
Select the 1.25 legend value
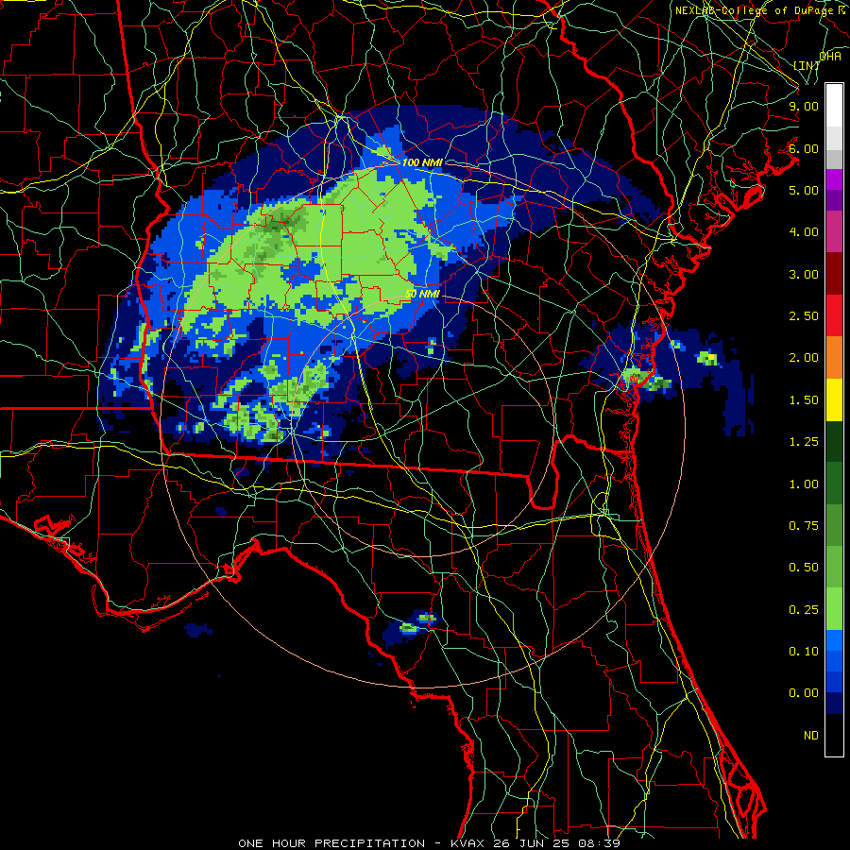(x=804, y=442)
